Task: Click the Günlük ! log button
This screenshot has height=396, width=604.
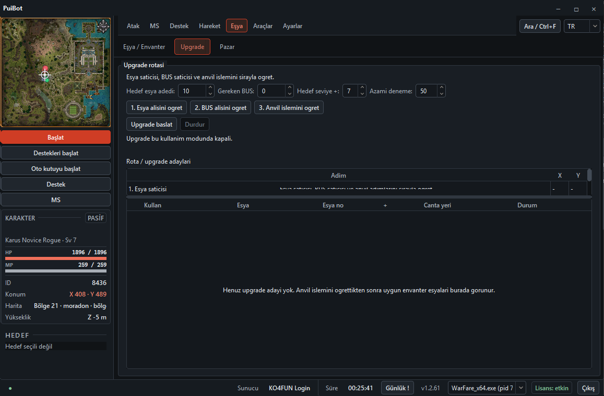Action: click(x=397, y=388)
